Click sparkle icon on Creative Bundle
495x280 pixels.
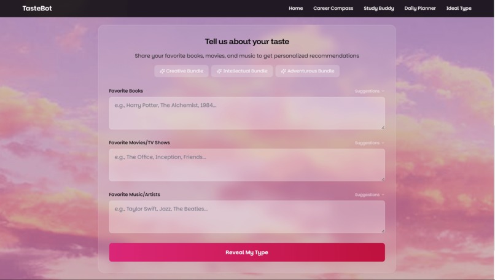pos(162,71)
